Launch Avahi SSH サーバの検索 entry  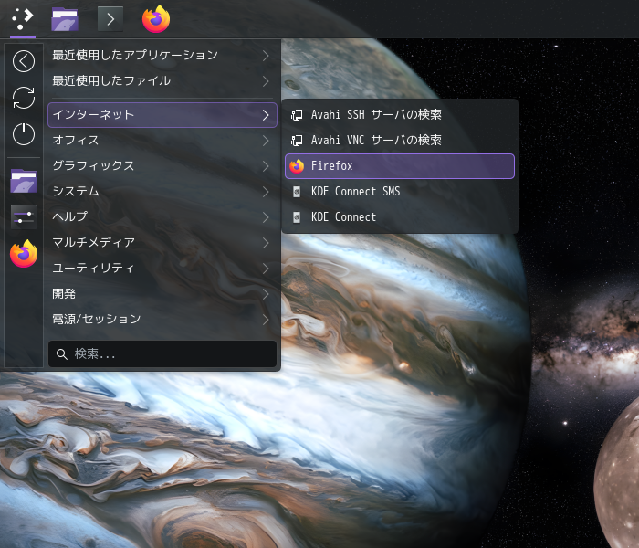[400, 114]
